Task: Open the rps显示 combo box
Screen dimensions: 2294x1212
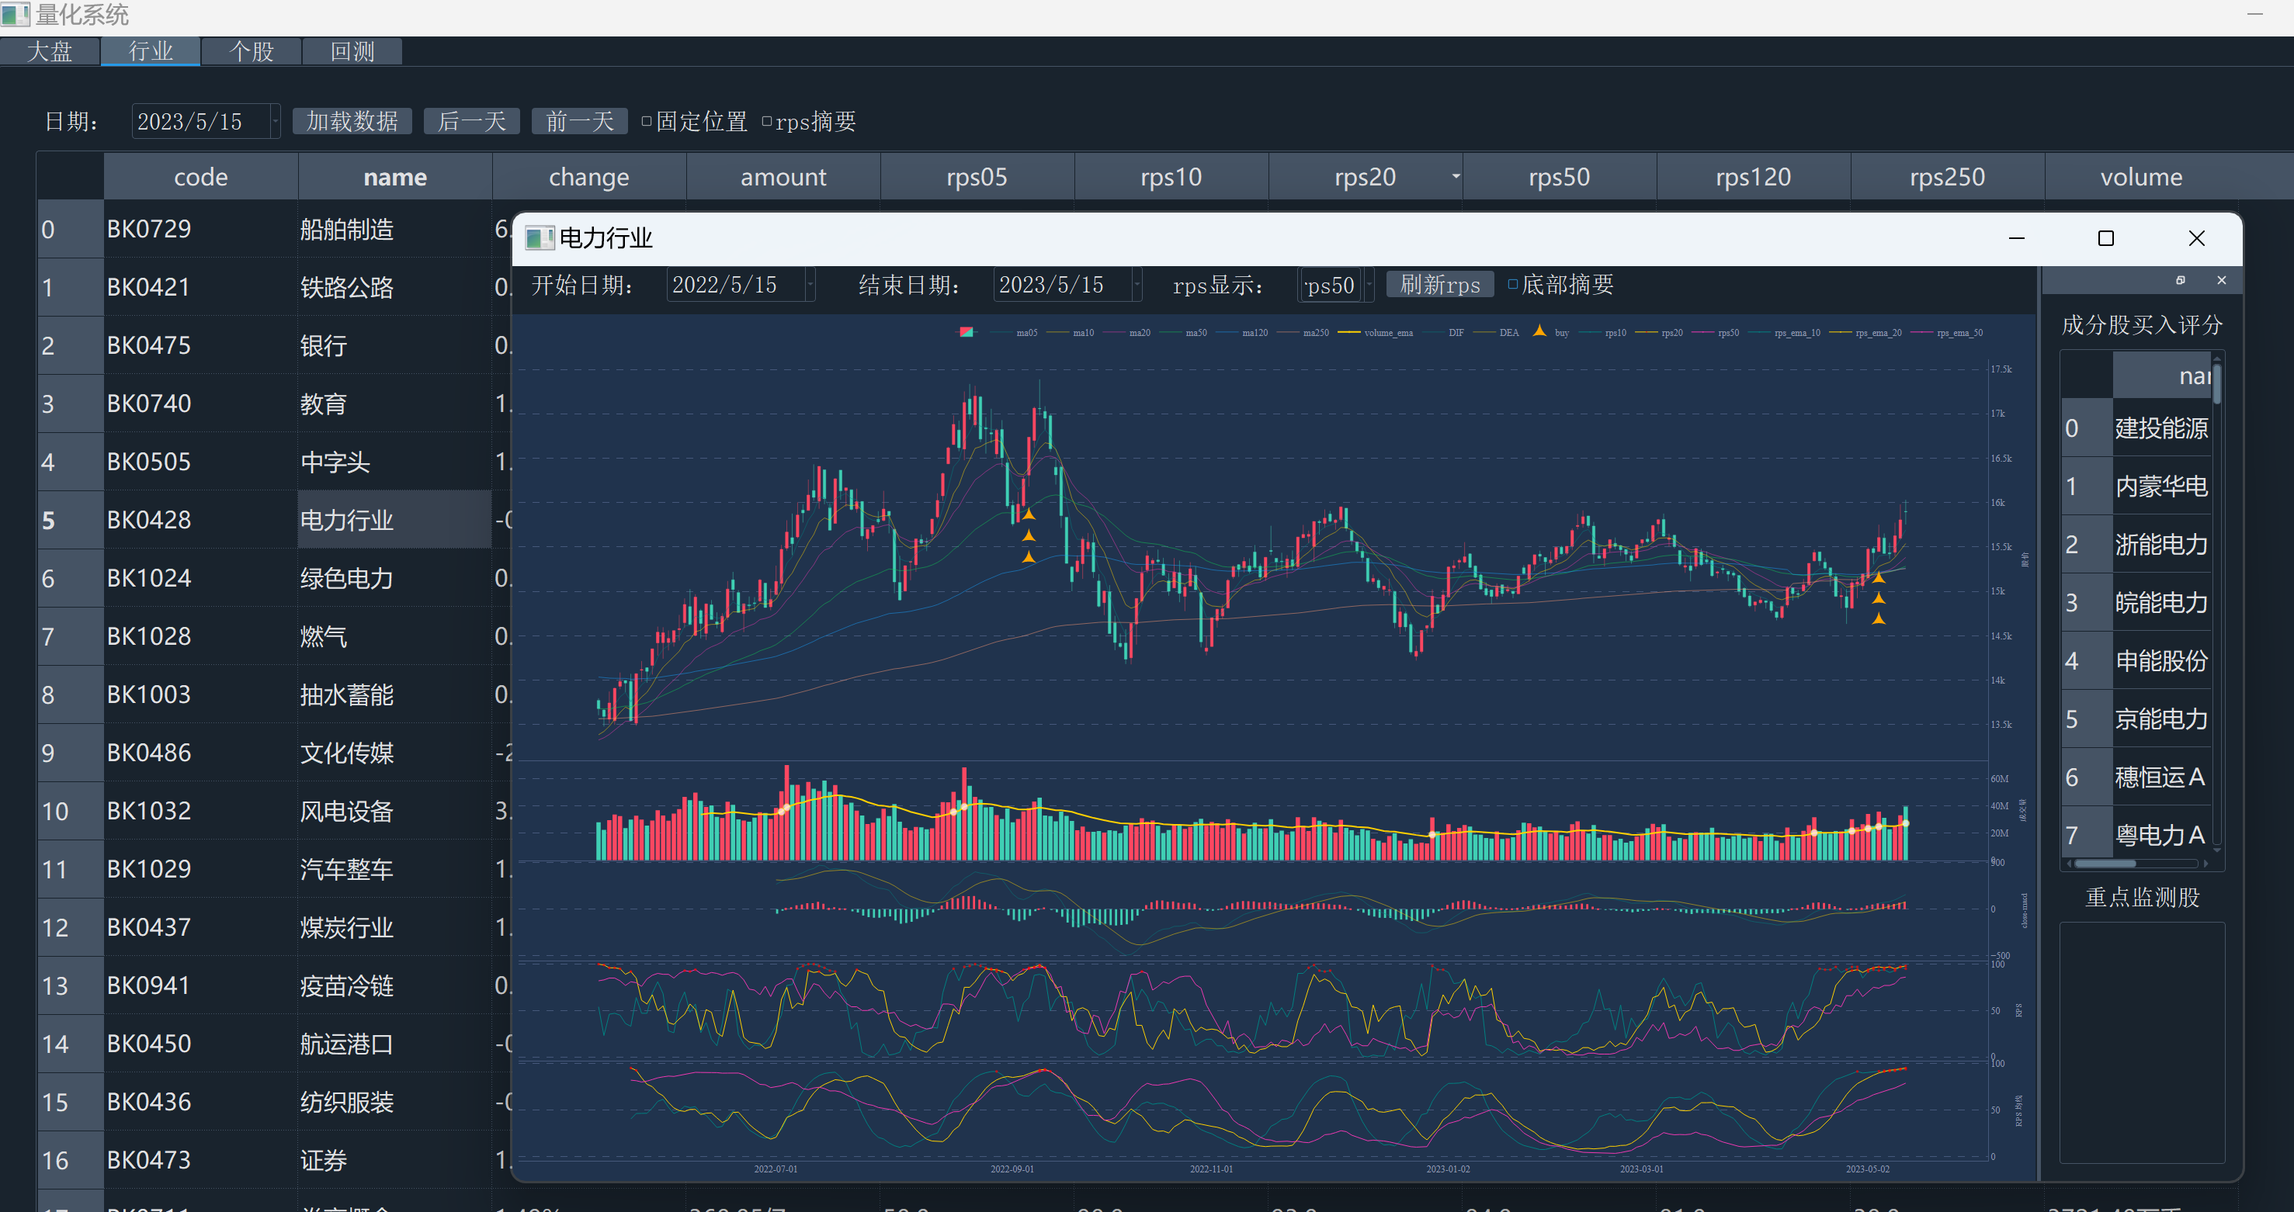Action: pos(1368,285)
